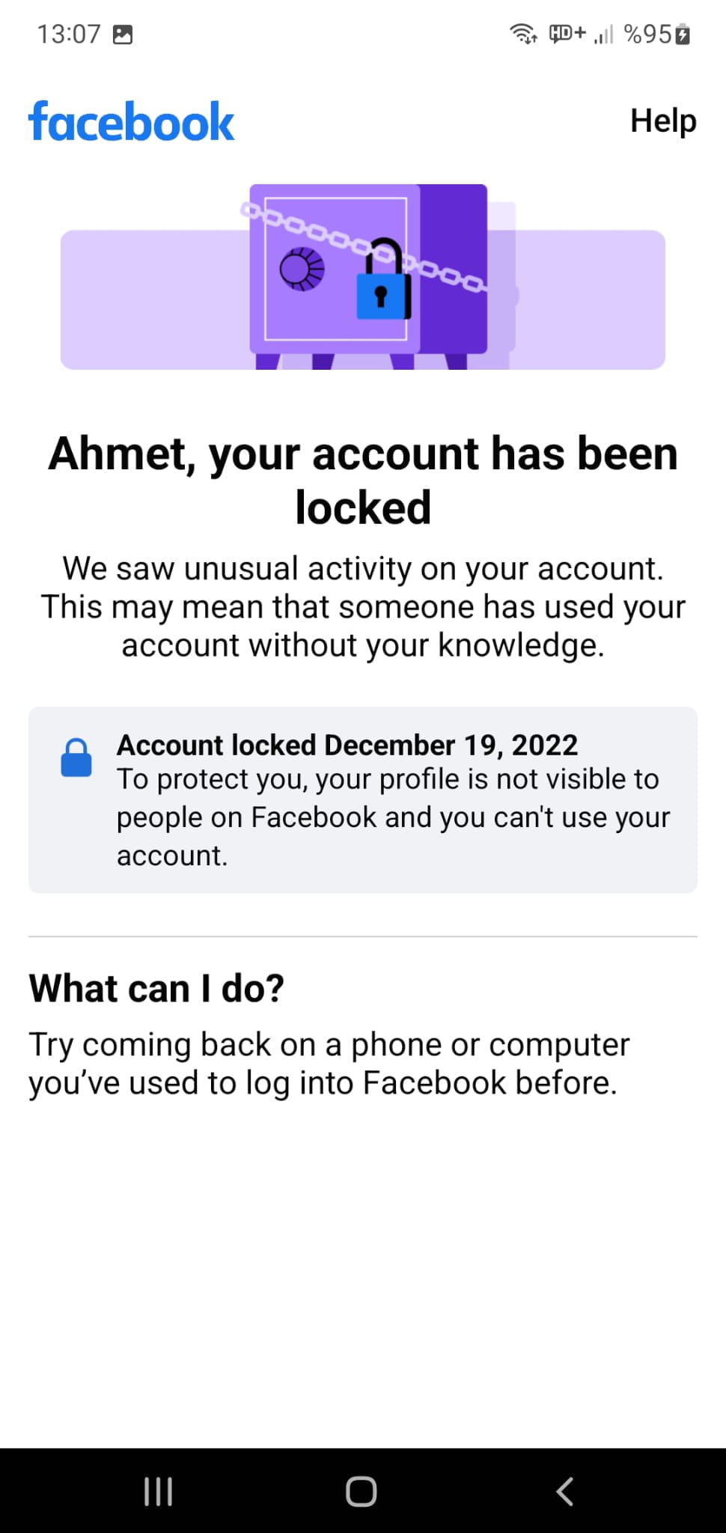Tap the Facebook logo

click(132, 122)
